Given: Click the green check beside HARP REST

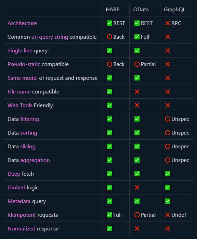Looking at the screenshot, I should click(109, 23).
